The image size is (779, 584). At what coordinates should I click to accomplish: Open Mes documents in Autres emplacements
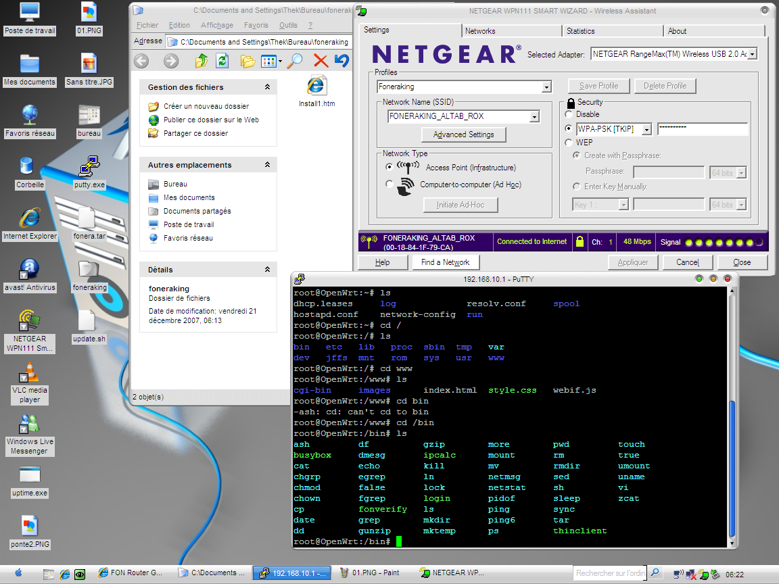tap(189, 197)
